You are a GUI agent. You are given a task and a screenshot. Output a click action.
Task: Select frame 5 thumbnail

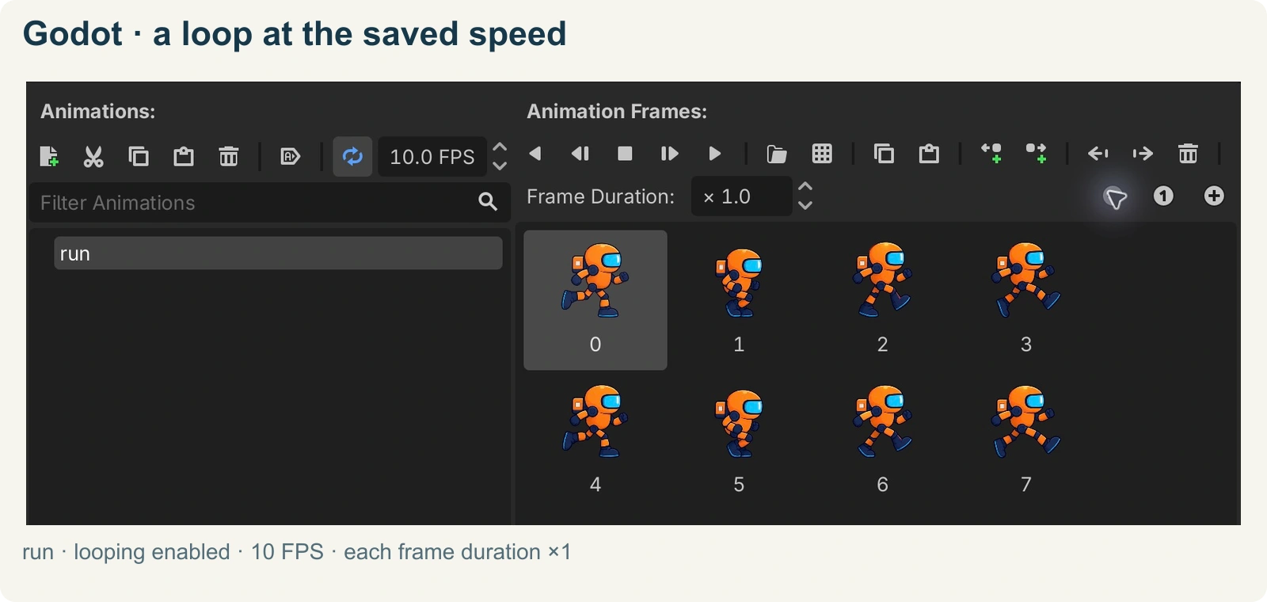point(739,440)
